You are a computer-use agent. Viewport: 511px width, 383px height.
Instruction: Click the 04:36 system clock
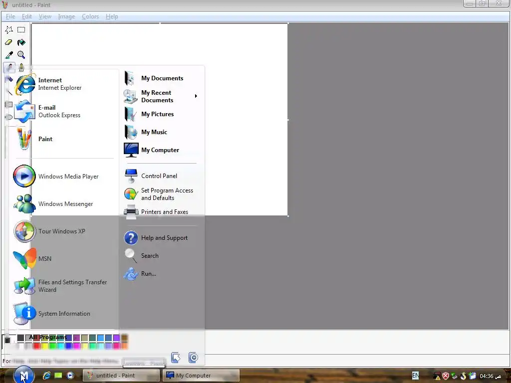[x=490, y=376]
